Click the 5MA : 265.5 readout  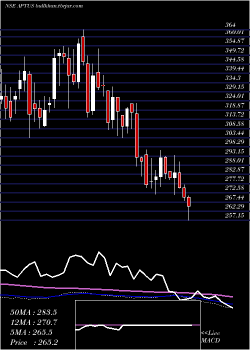pyautogui.click(x=31, y=332)
